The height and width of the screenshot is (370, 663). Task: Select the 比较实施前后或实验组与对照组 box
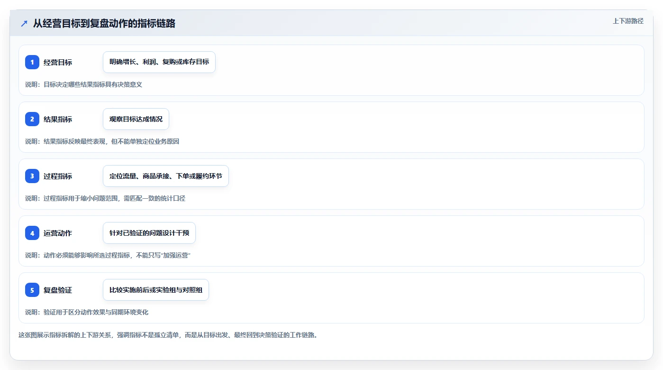(x=156, y=290)
